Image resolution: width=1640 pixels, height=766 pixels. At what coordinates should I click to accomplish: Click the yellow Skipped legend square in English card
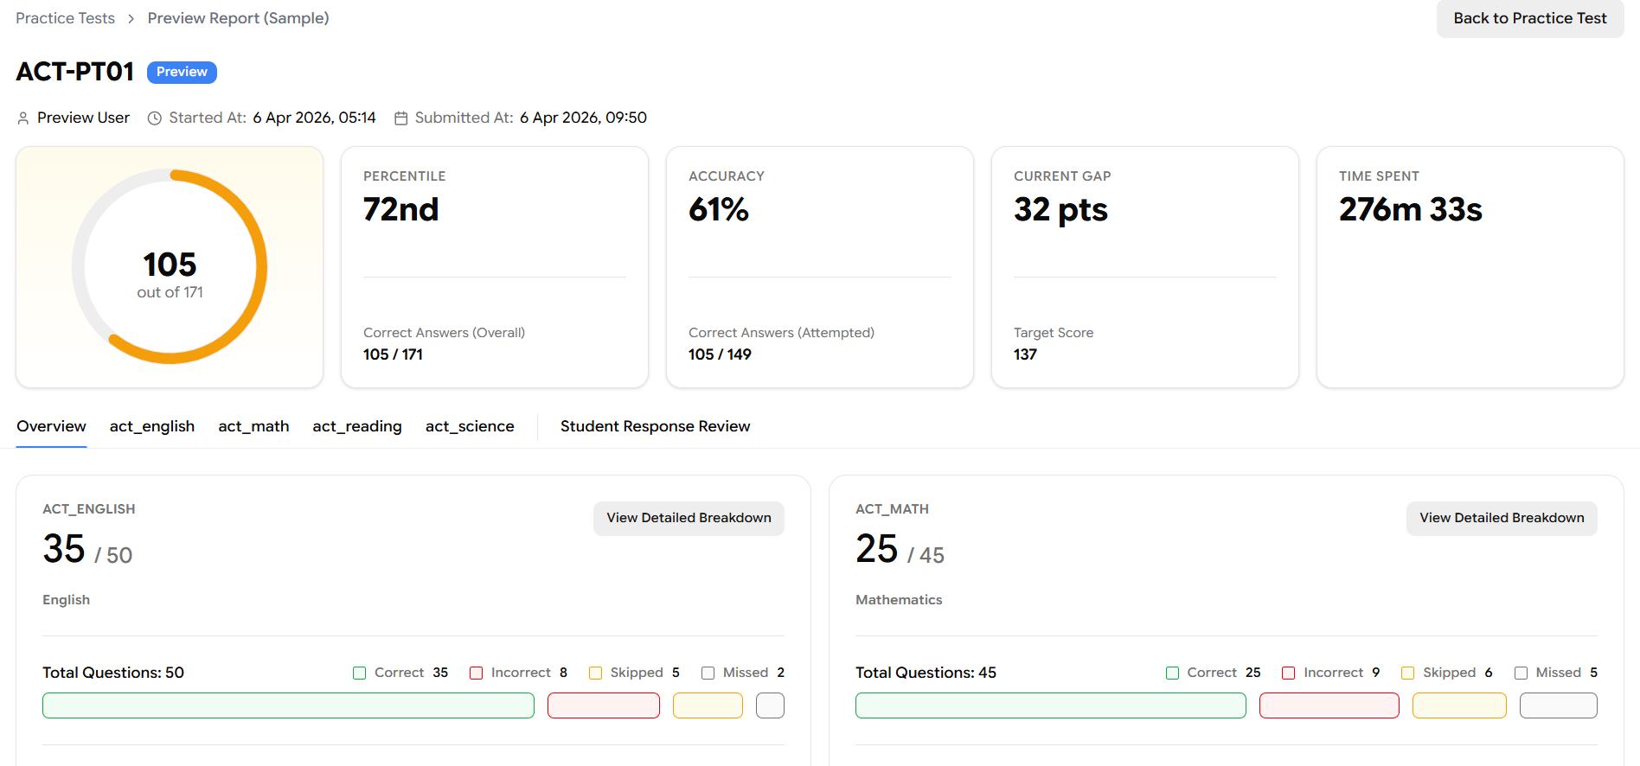tap(595, 673)
